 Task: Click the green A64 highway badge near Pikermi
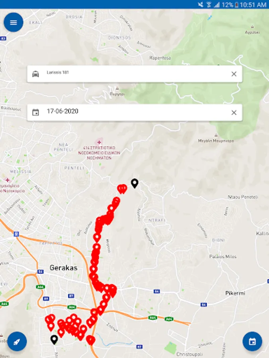pos(169,319)
